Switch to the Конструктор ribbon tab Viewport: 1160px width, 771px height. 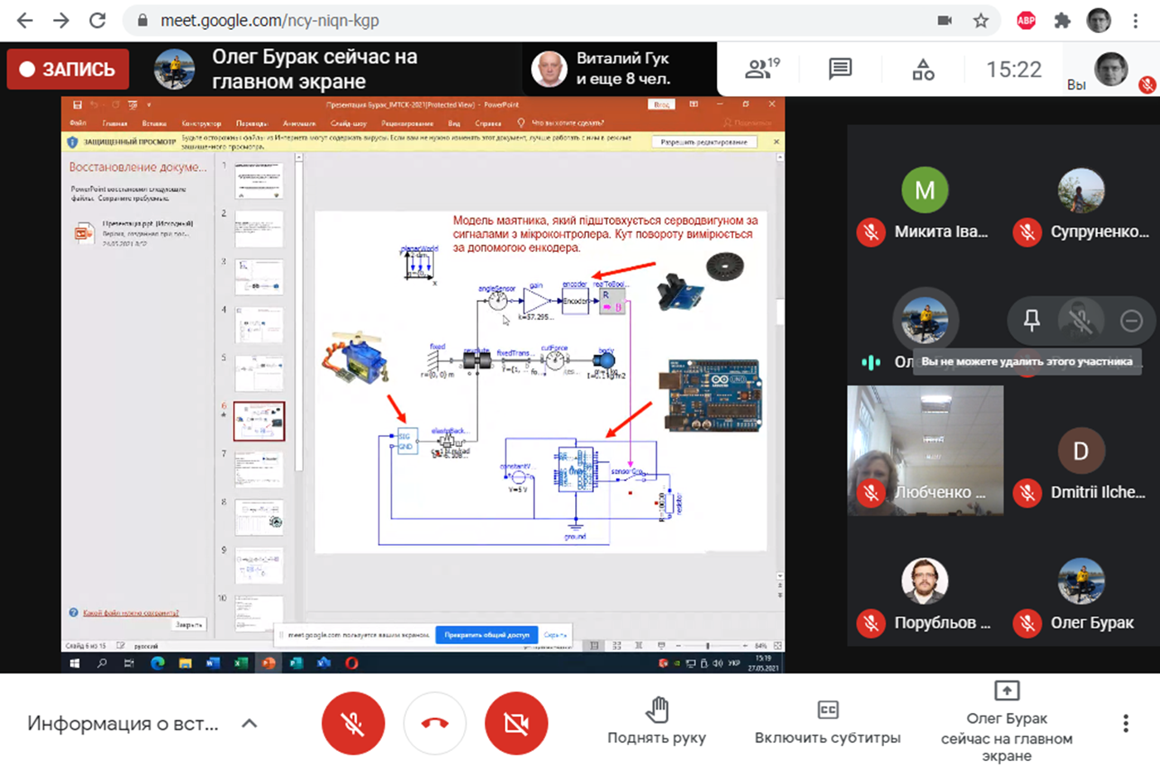click(201, 124)
